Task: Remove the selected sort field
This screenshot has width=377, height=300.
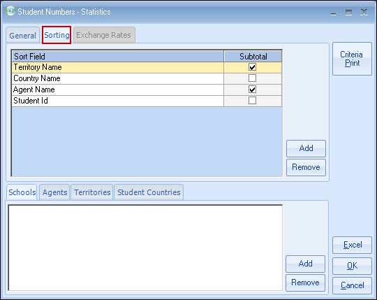Action: (x=306, y=167)
